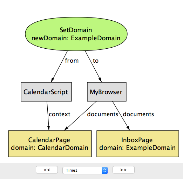Select the MyBrowser node

click(107, 92)
